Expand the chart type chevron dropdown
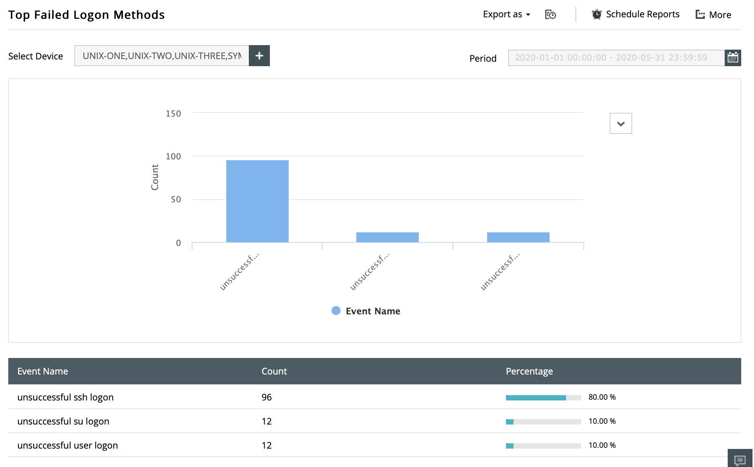Screen dimensions: 754x467 [621, 123]
